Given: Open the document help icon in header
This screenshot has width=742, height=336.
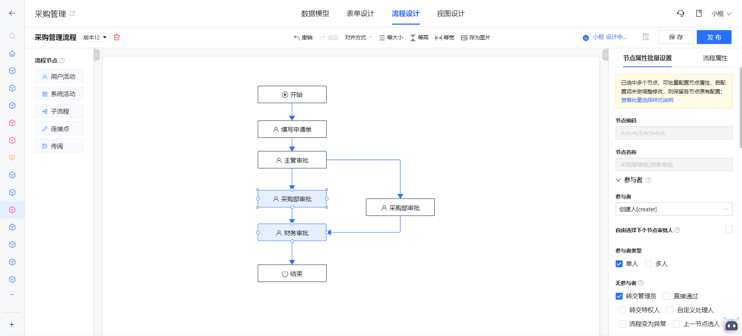Looking at the screenshot, I should click(699, 14).
